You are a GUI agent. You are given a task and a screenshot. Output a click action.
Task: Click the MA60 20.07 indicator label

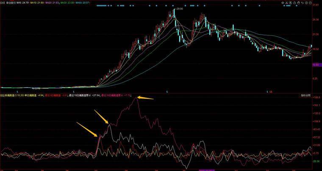coord(82,3)
